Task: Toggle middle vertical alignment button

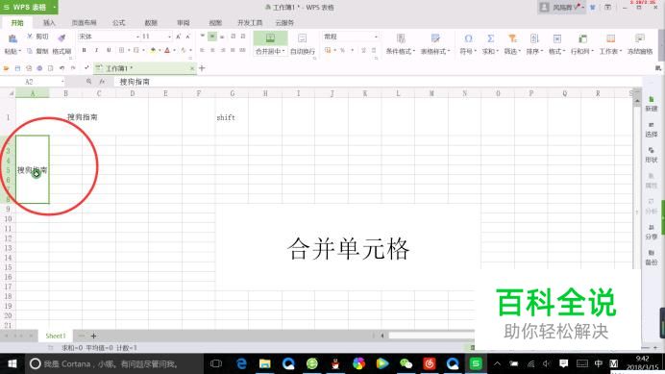Action: coord(212,37)
